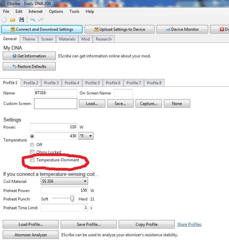Viewport: 229px width, 245px height.
Task: Open the Tools menu
Action: coord(74,11)
